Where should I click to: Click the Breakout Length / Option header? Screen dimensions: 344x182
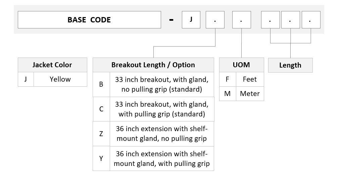point(153,65)
